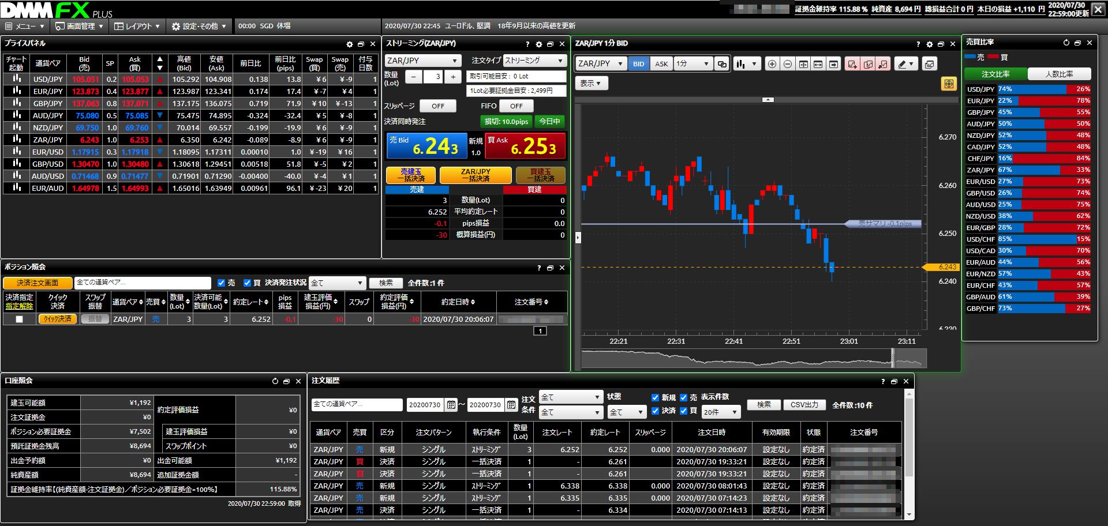This screenshot has height=526, width=1108.
Task: Click buy Ask 6.253 price button
Action: (525, 146)
